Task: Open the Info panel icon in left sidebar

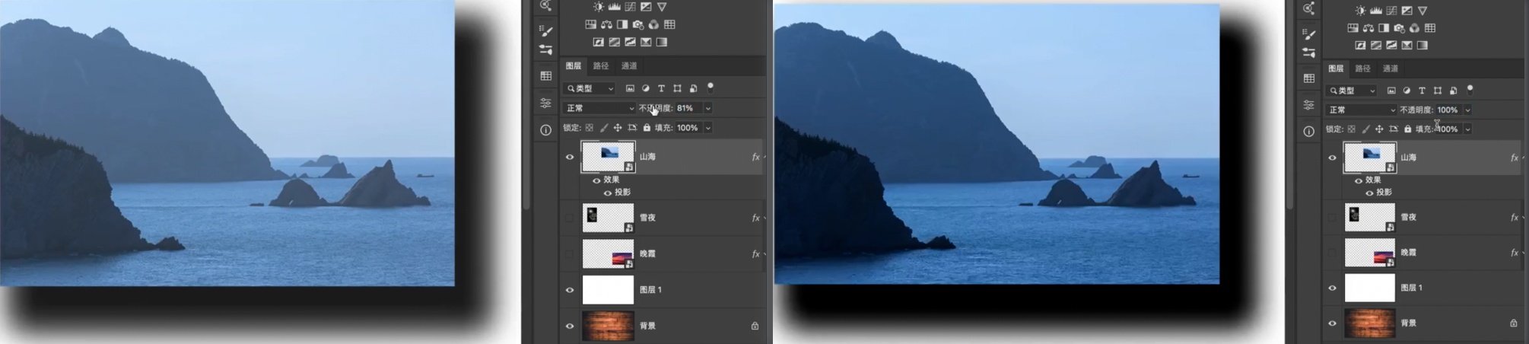Action: (x=545, y=130)
